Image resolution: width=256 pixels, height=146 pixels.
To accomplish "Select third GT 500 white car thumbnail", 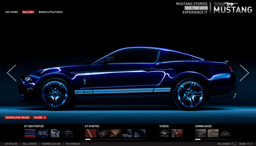I will click(x=55, y=133).
